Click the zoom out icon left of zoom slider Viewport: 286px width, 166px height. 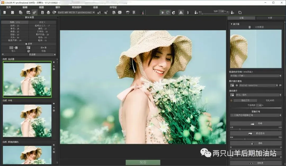tap(196, 13)
